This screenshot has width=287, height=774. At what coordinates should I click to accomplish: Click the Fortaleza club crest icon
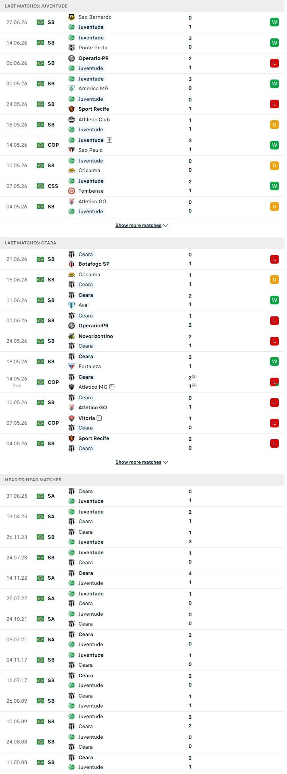click(72, 366)
